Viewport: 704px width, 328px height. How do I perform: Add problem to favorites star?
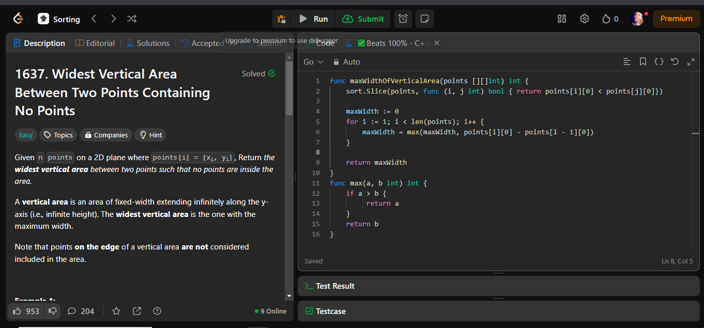tap(116, 311)
